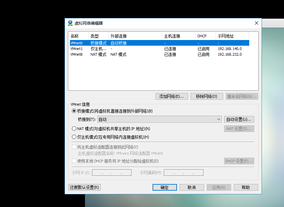Toggle 将主机虚拟适配器连接到此网络 checkbox
284x207 pixels.
click(74, 147)
